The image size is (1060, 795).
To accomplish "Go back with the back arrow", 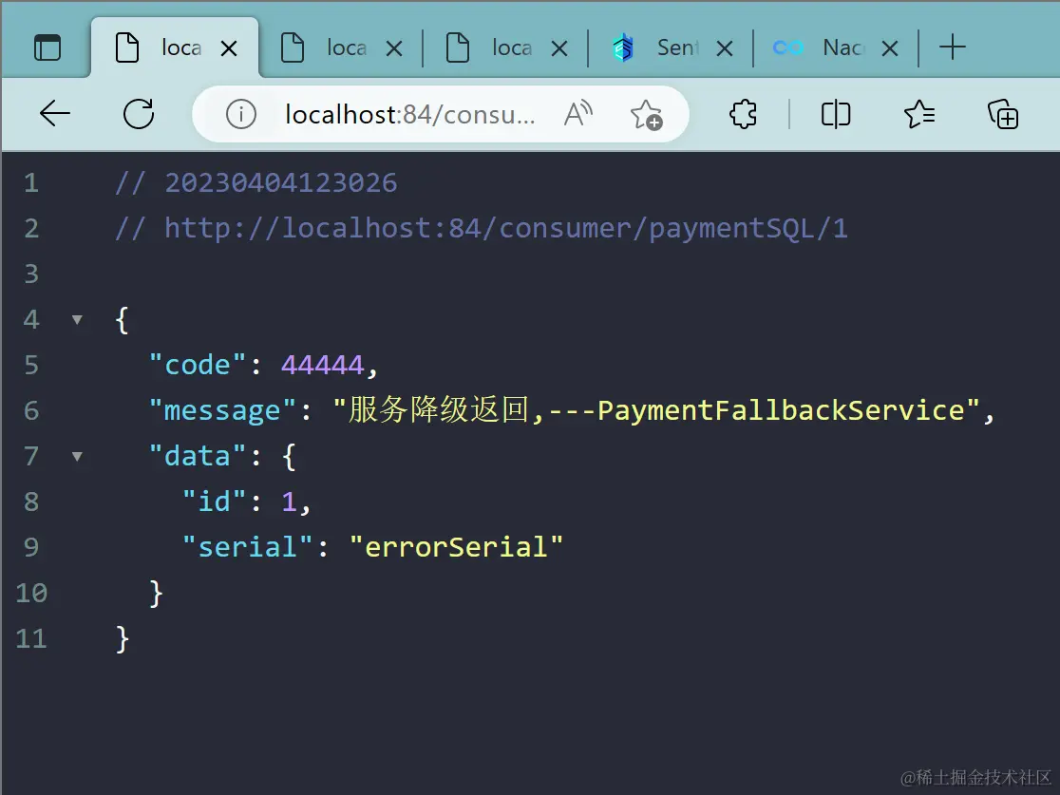I will coord(55,114).
